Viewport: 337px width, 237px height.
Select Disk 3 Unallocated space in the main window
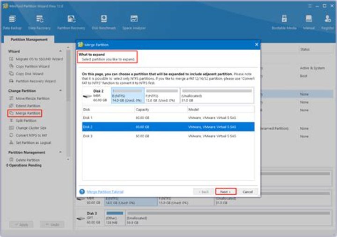click(229, 218)
